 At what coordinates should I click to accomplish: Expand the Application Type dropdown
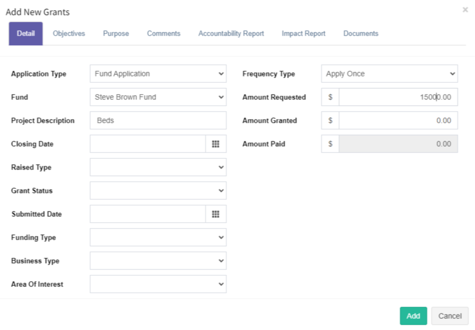click(x=158, y=73)
